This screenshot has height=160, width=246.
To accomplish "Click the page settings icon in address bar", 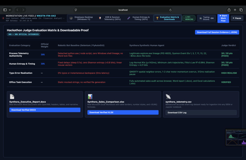I will click(76, 10).
